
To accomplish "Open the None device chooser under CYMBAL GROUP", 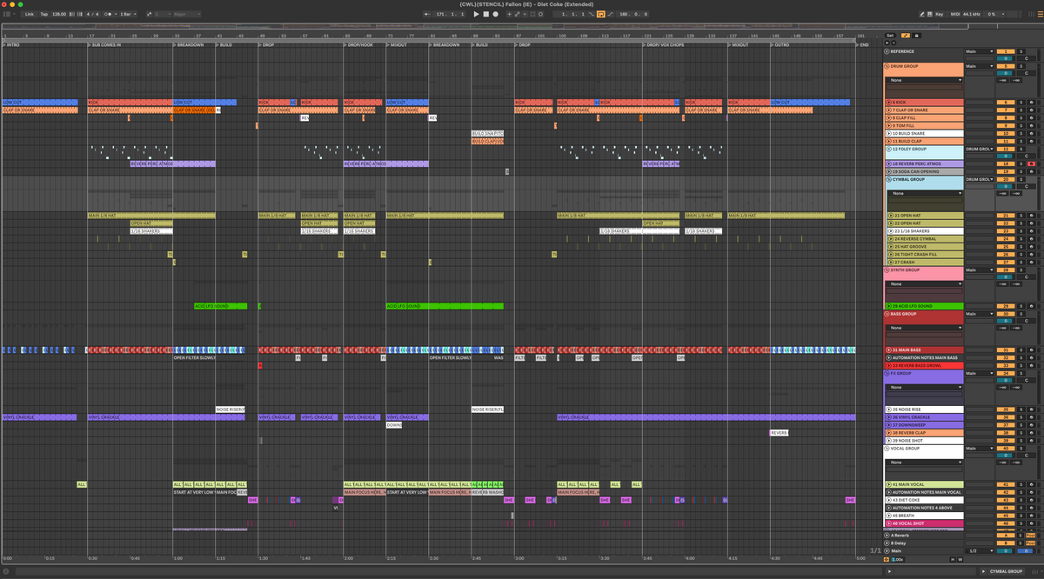I will click(926, 193).
